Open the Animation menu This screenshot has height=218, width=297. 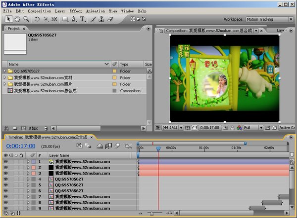coord(96,11)
